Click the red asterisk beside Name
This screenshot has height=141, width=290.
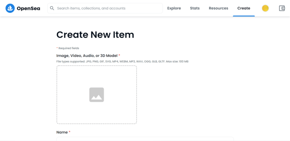[x=69, y=132]
